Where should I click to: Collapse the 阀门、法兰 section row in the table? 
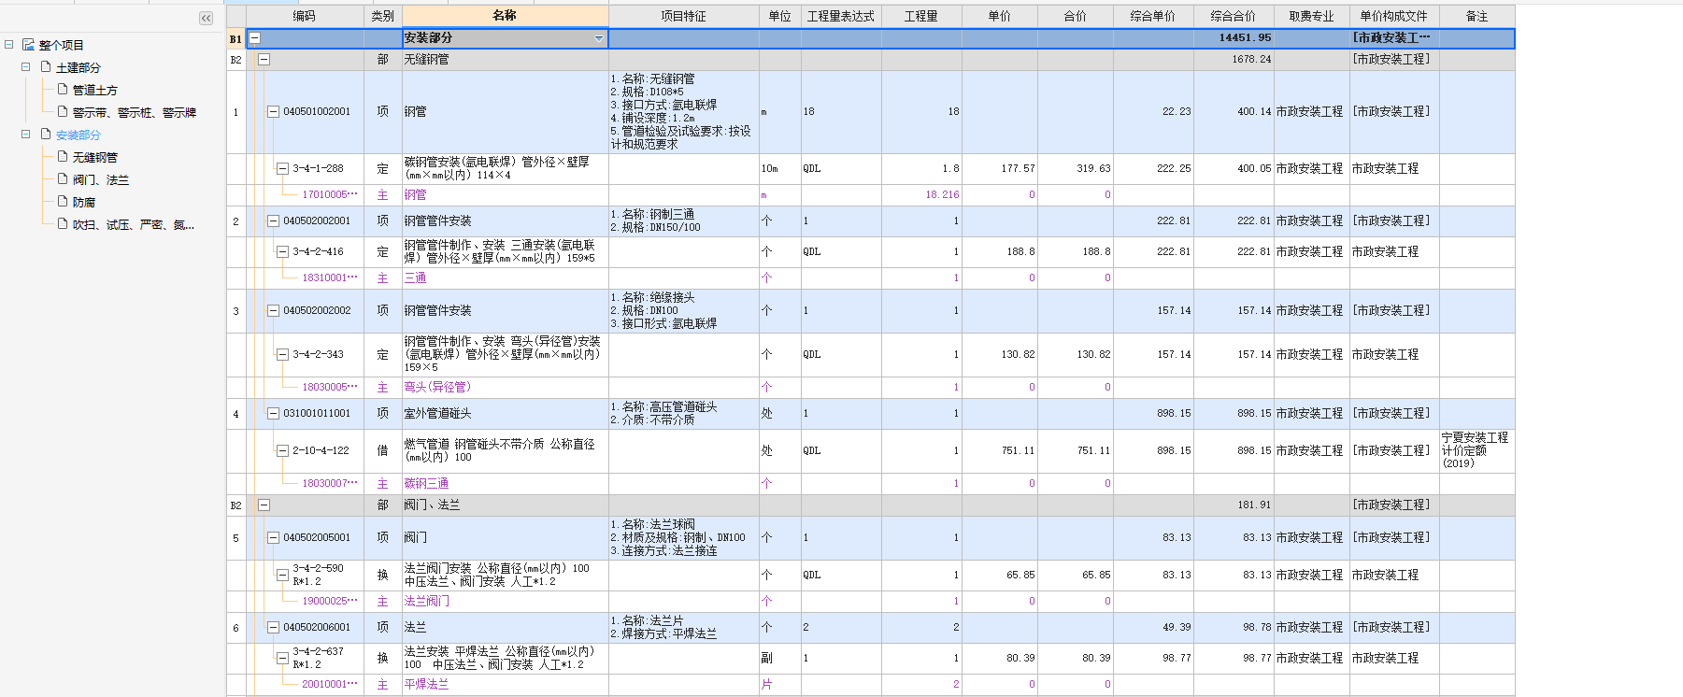tap(264, 505)
